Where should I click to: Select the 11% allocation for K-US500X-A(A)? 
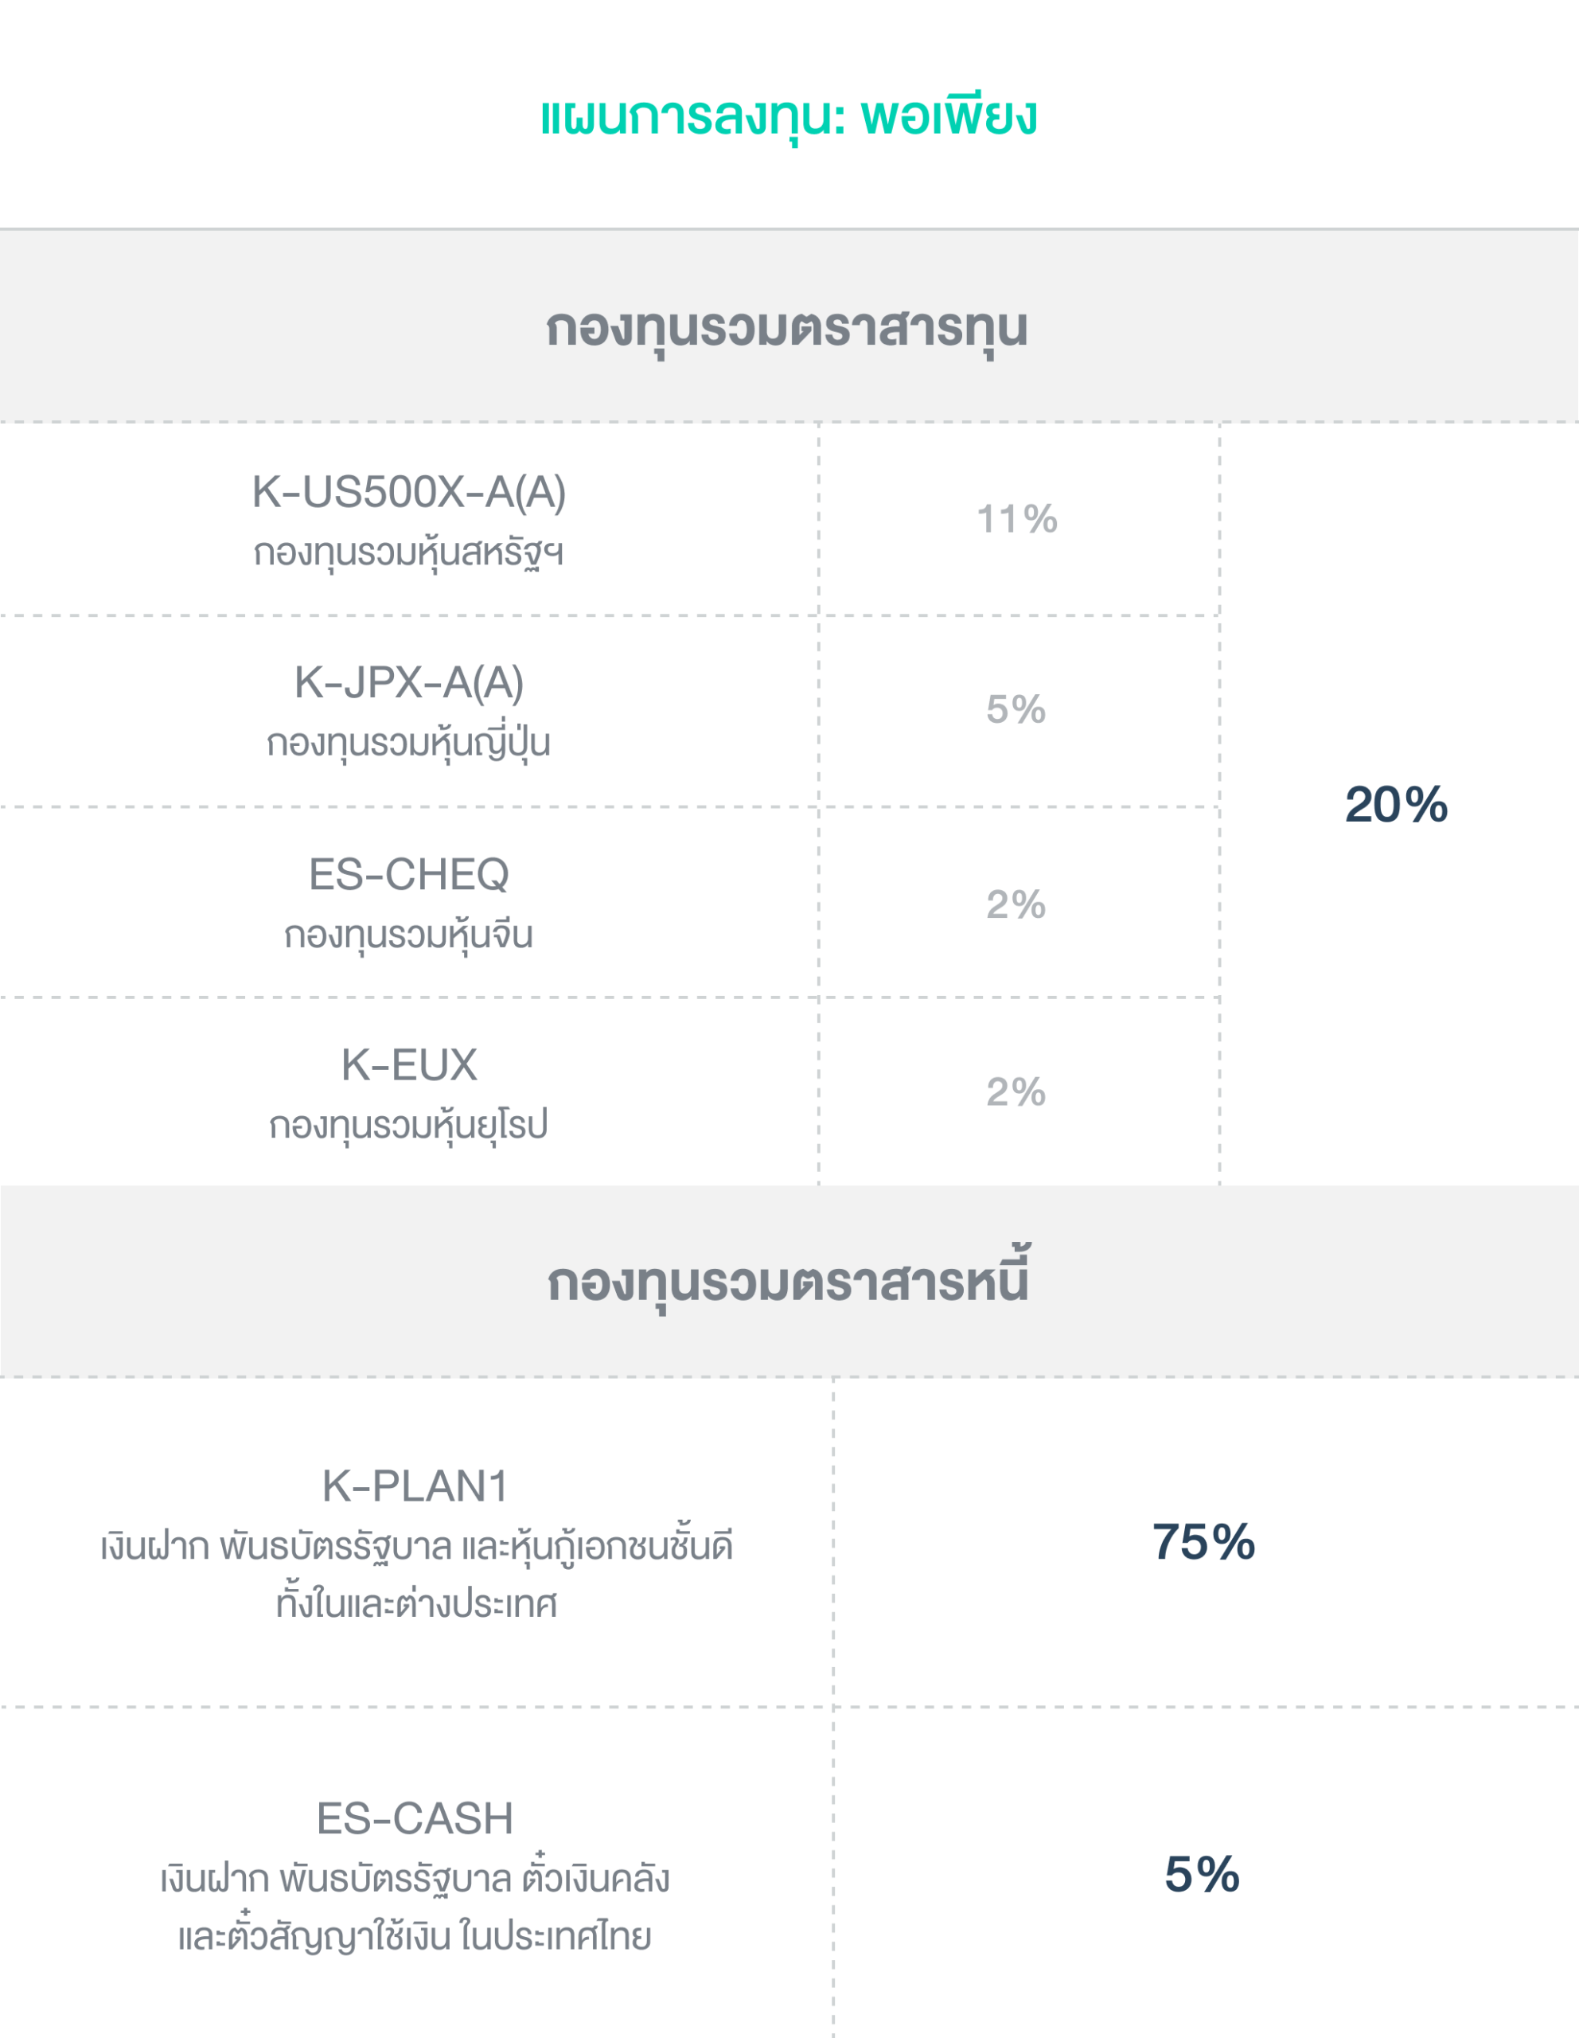pos(1016,519)
